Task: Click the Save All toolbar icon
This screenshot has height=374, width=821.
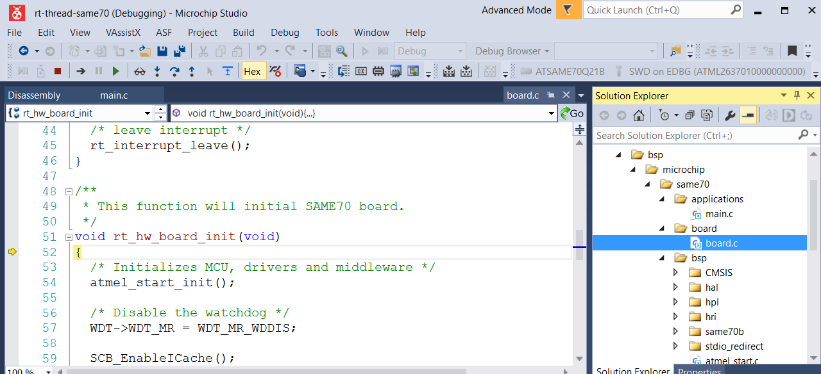Action: click(x=180, y=51)
